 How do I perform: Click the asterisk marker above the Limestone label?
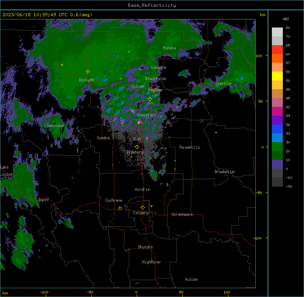[54, 122]
